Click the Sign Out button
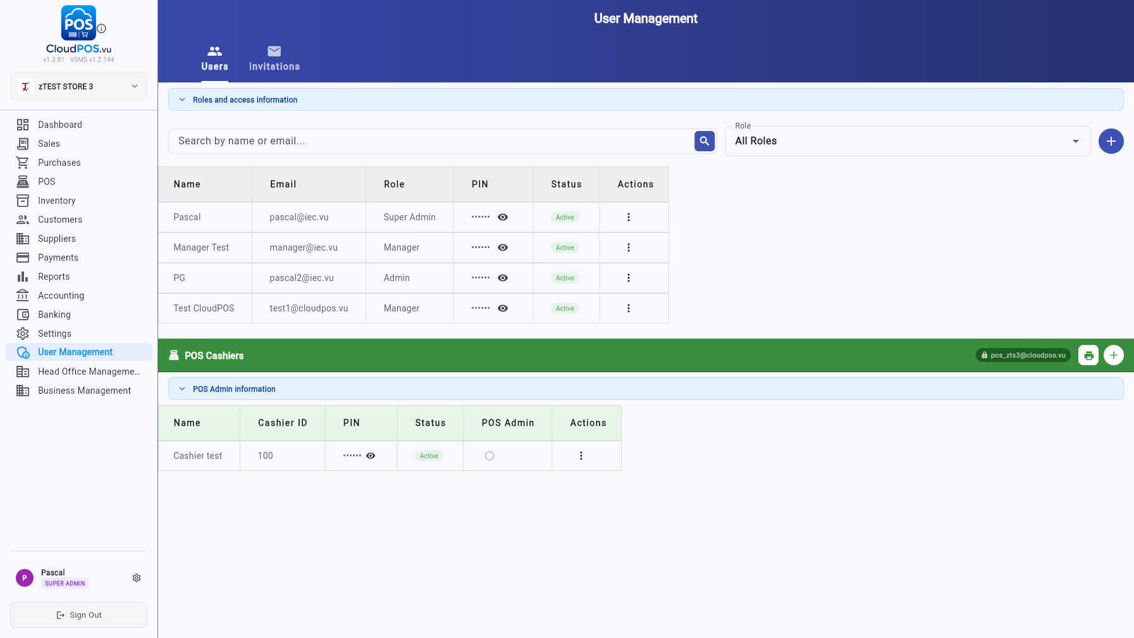The height and width of the screenshot is (638, 1134). tap(78, 615)
